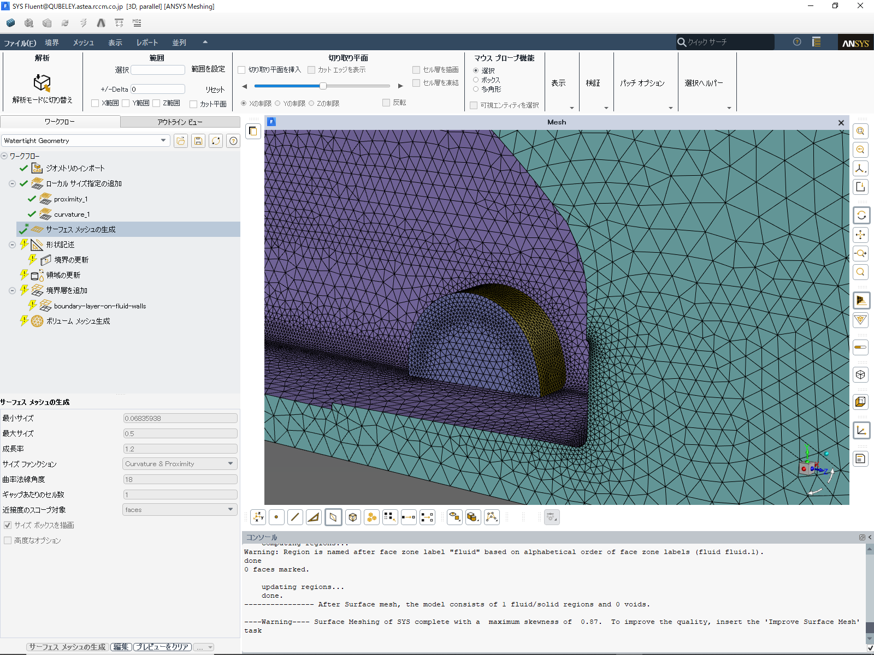Click the Clear Preview button

[x=162, y=647]
